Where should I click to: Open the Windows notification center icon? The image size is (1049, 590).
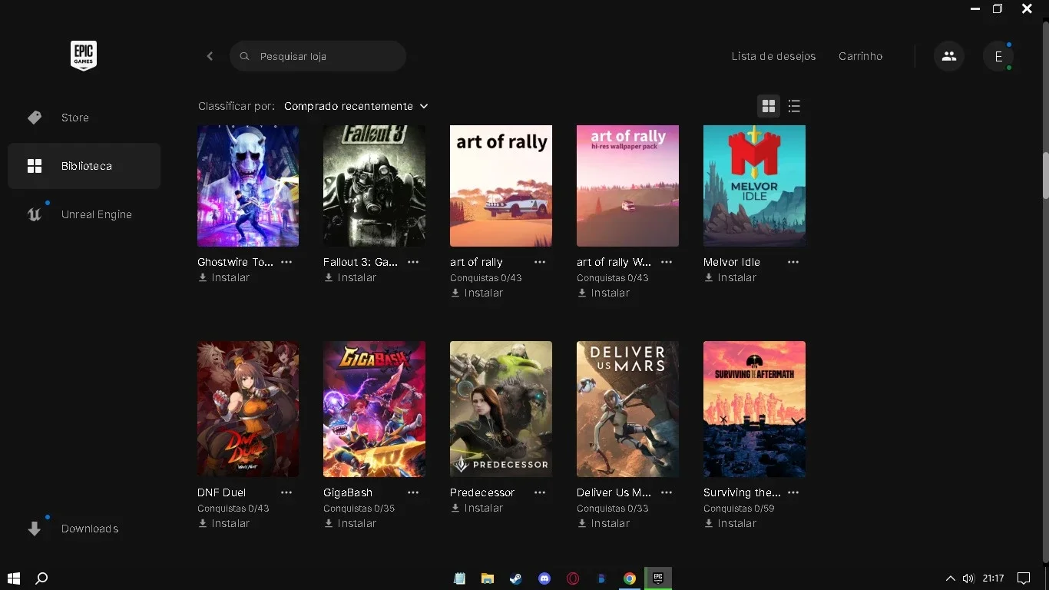point(1024,578)
